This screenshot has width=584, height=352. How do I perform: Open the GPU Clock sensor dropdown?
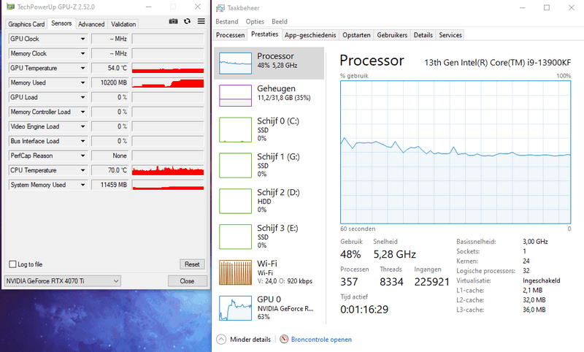coord(82,39)
